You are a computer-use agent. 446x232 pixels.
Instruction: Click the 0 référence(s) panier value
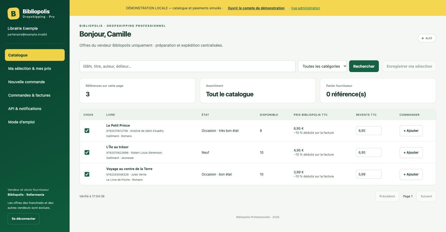[346, 94]
